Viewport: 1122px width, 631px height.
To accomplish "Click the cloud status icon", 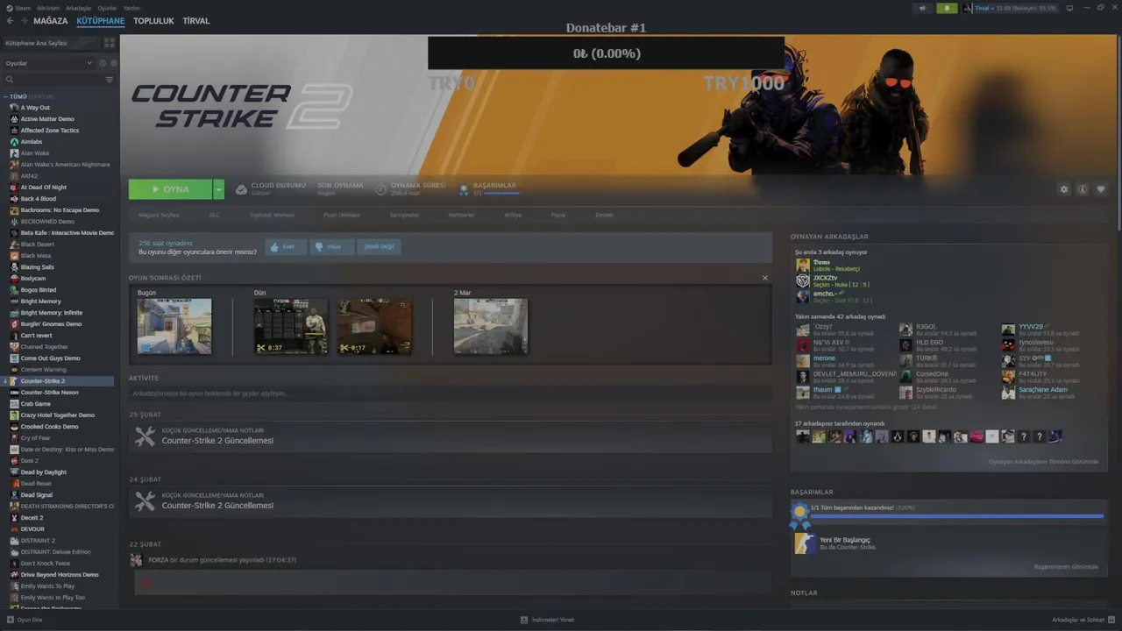I will [241, 189].
